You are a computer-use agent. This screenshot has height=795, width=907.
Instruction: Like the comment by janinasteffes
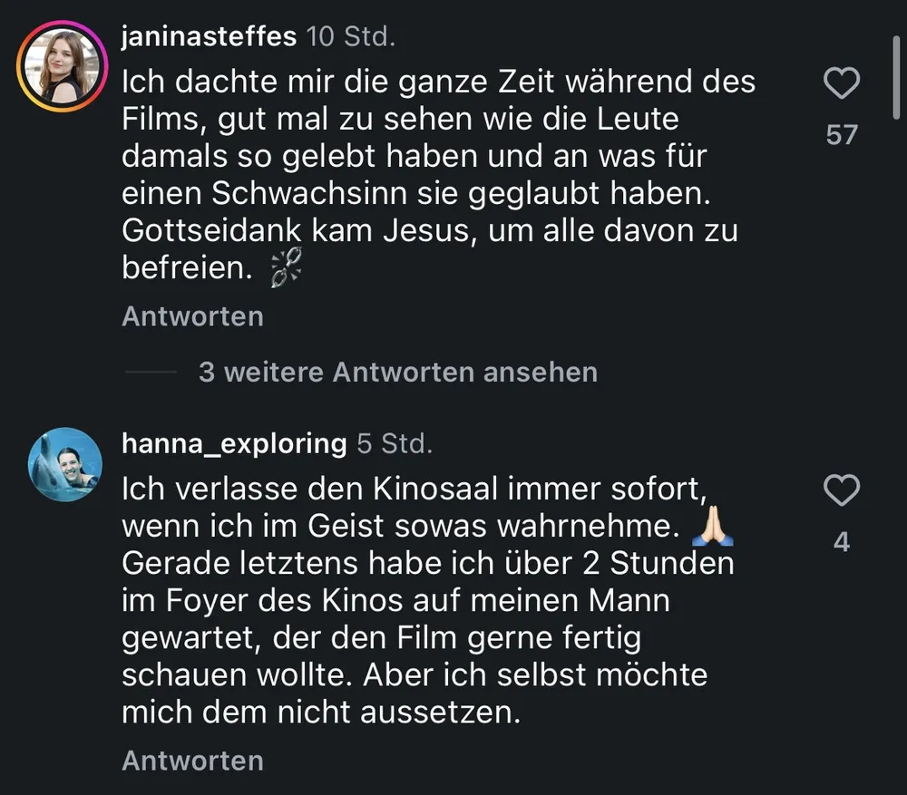click(x=842, y=82)
